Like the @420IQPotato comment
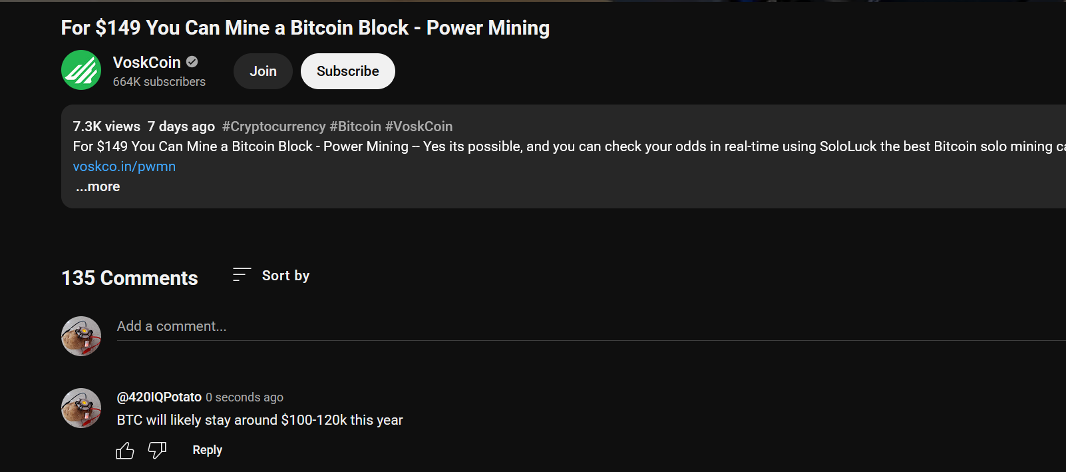This screenshot has height=472, width=1066. click(125, 451)
